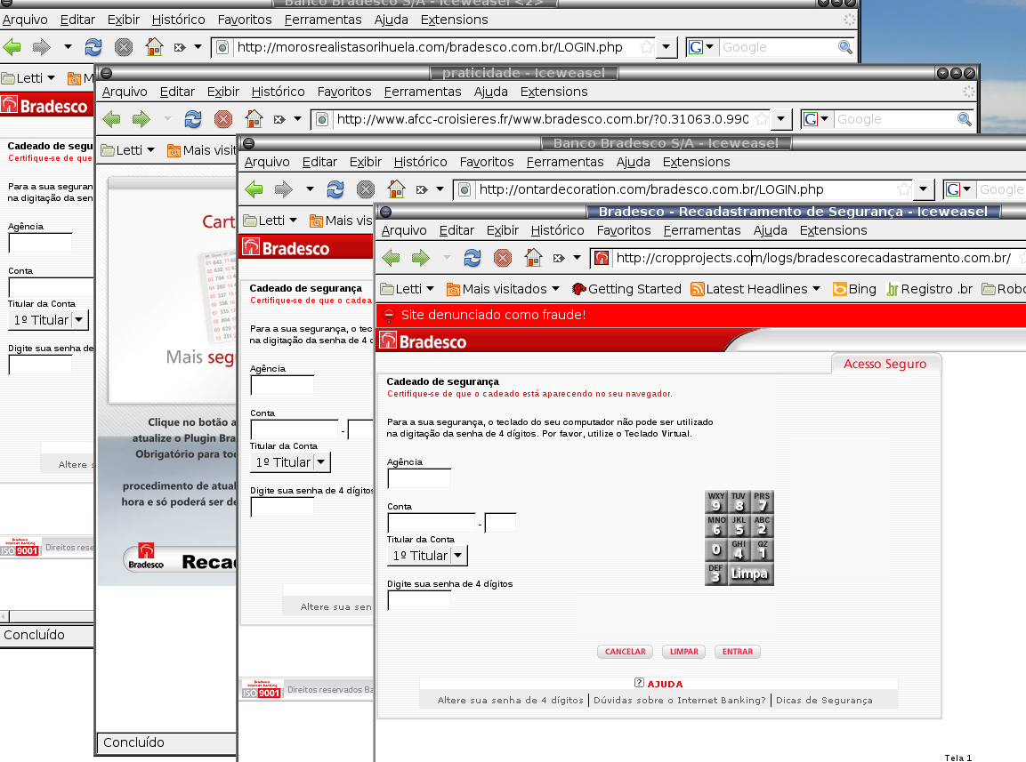Open Titular da Conta dropdown in ontardecoration page
This screenshot has height=762, width=1026.
click(x=290, y=462)
